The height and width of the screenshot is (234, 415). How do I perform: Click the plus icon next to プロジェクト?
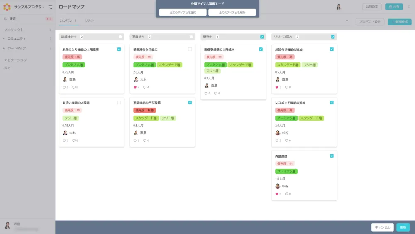[51, 30]
